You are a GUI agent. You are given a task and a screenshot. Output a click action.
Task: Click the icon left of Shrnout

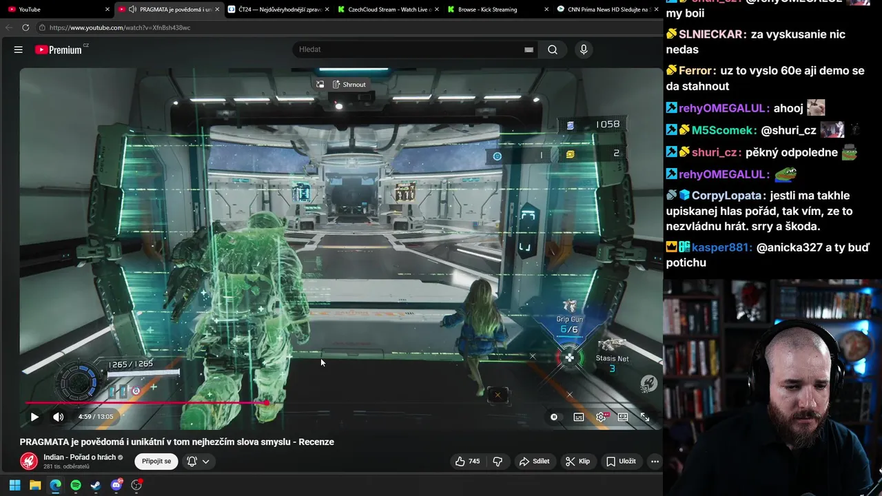point(320,85)
